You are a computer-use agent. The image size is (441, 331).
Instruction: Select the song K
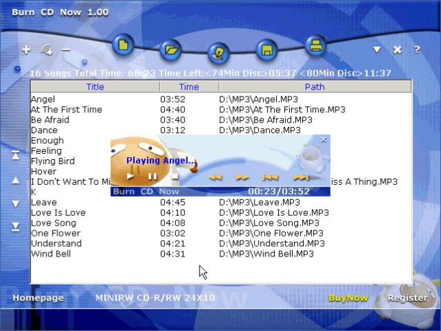pyautogui.click(x=33, y=192)
